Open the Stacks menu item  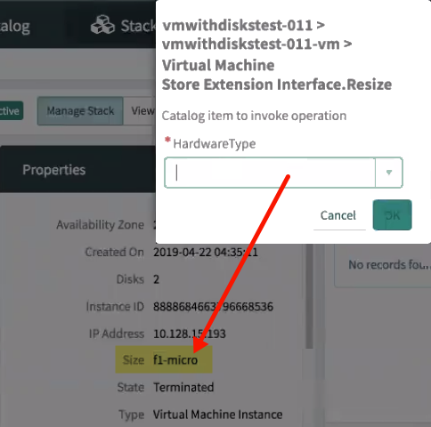click(138, 26)
